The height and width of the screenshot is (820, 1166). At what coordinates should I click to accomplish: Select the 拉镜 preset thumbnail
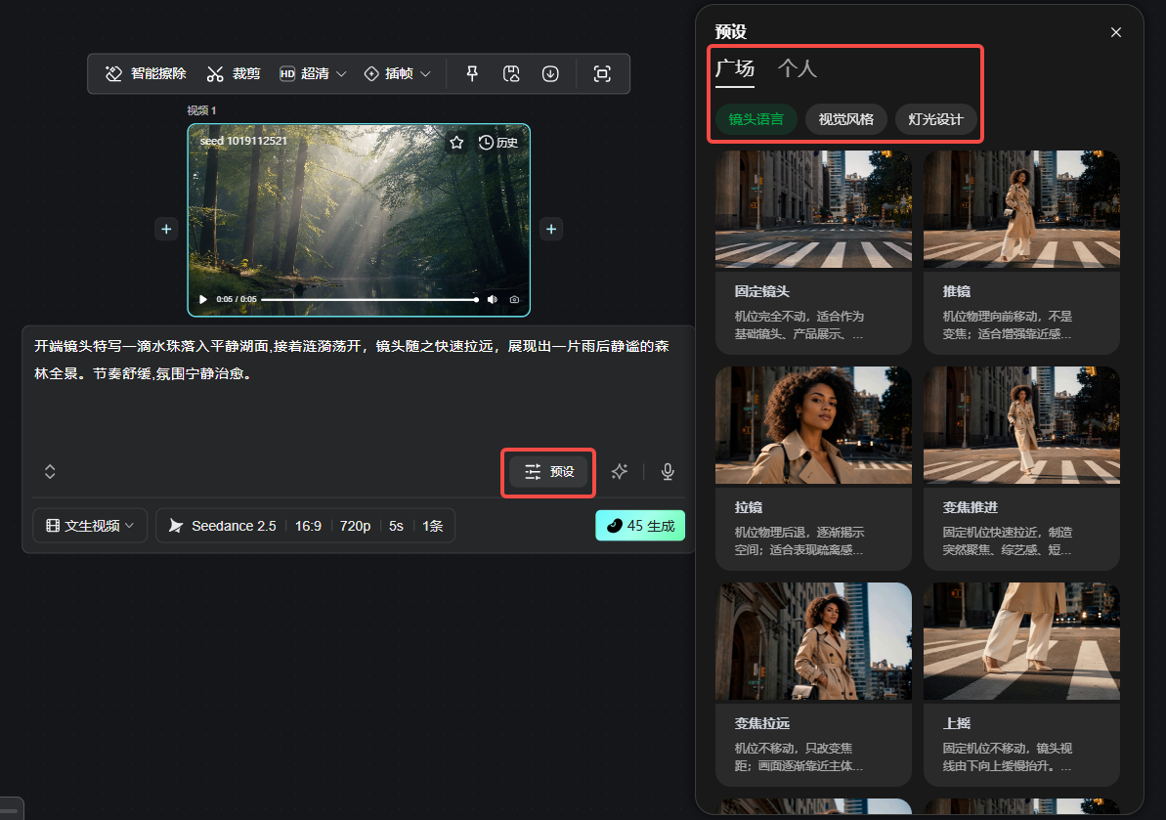[x=813, y=425]
